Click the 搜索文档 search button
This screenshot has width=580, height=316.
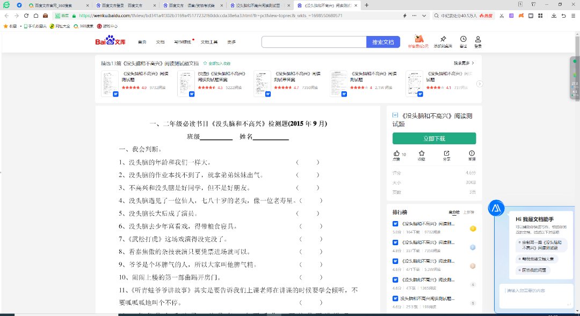383,42
